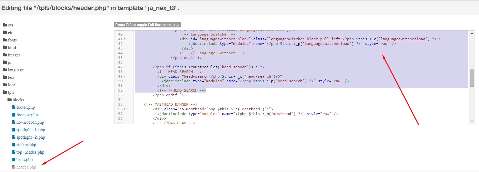Open the css folder icon
Screen dimensions: 479x172
point(5,25)
